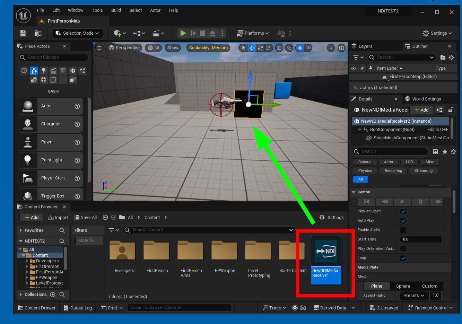Click the rotate gizmo tool in viewport
Viewport: 462px width, 324px height.
point(260,48)
